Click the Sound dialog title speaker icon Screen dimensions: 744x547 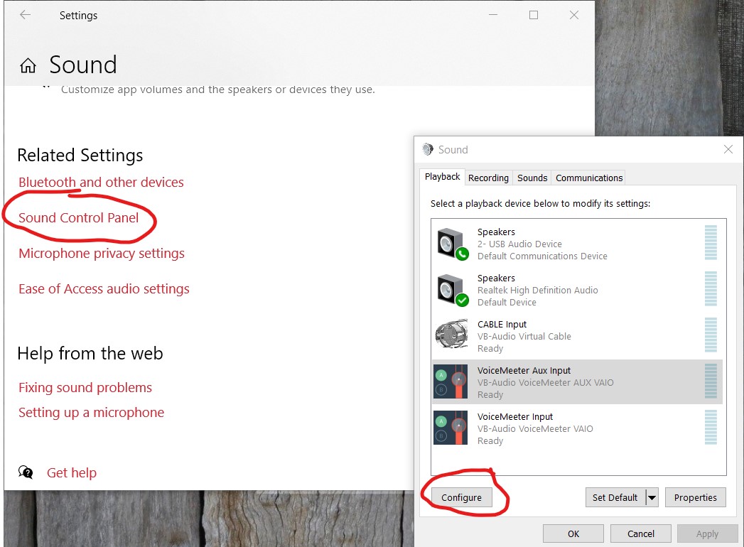pyautogui.click(x=428, y=149)
